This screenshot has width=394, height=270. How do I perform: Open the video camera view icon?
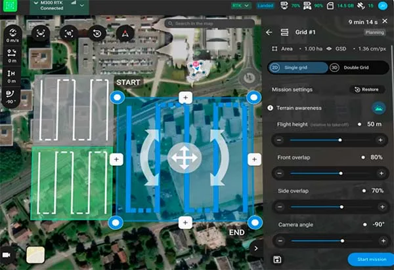point(9,254)
